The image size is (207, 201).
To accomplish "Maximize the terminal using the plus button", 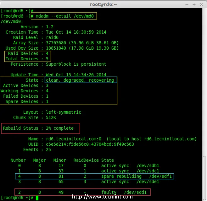I will coord(193,4).
